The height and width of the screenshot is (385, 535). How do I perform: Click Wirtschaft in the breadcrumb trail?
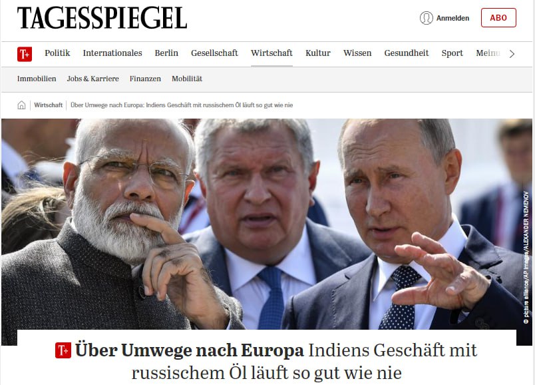click(48, 105)
